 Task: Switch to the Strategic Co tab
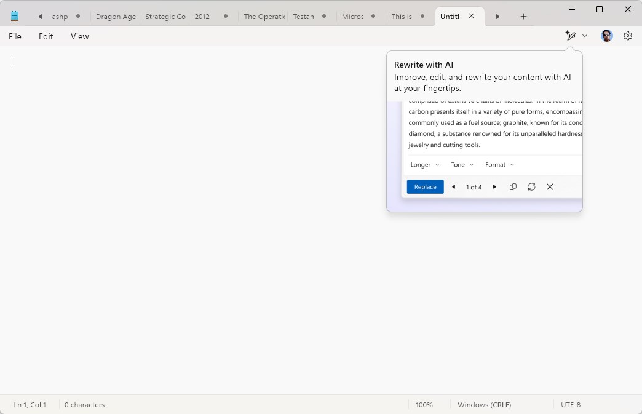click(165, 17)
